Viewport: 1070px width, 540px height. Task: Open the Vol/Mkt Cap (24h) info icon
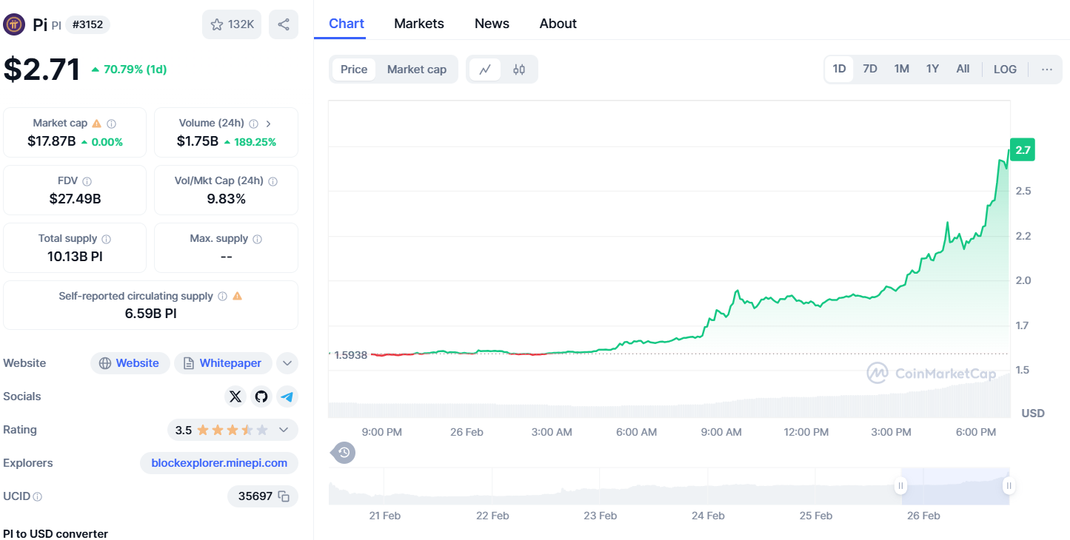tap(272, 181)
